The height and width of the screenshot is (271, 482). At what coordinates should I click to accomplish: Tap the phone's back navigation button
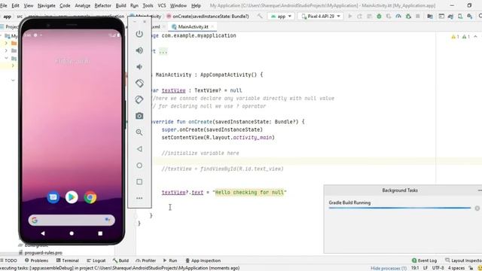[x=43, y=233]
